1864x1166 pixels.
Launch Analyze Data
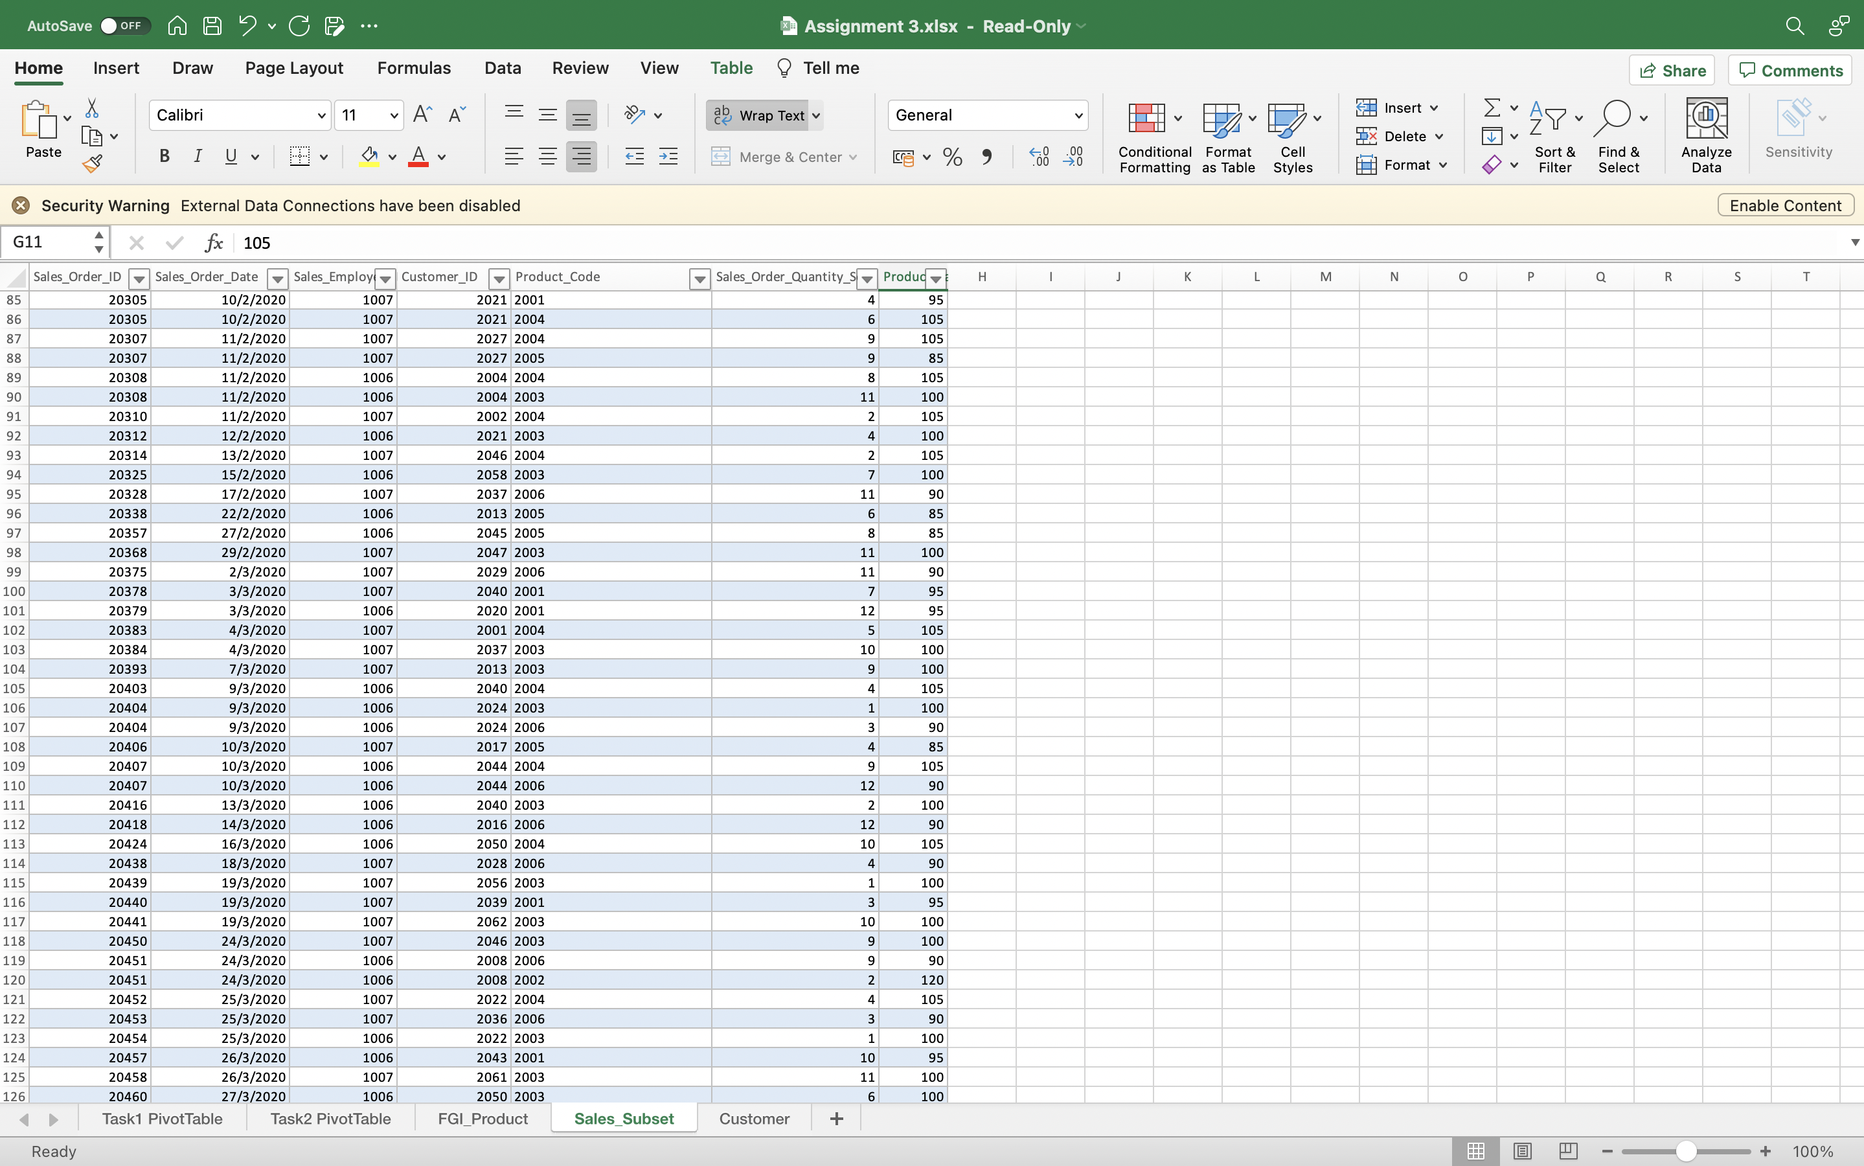pyautogui.click(x=1705, y=133)
